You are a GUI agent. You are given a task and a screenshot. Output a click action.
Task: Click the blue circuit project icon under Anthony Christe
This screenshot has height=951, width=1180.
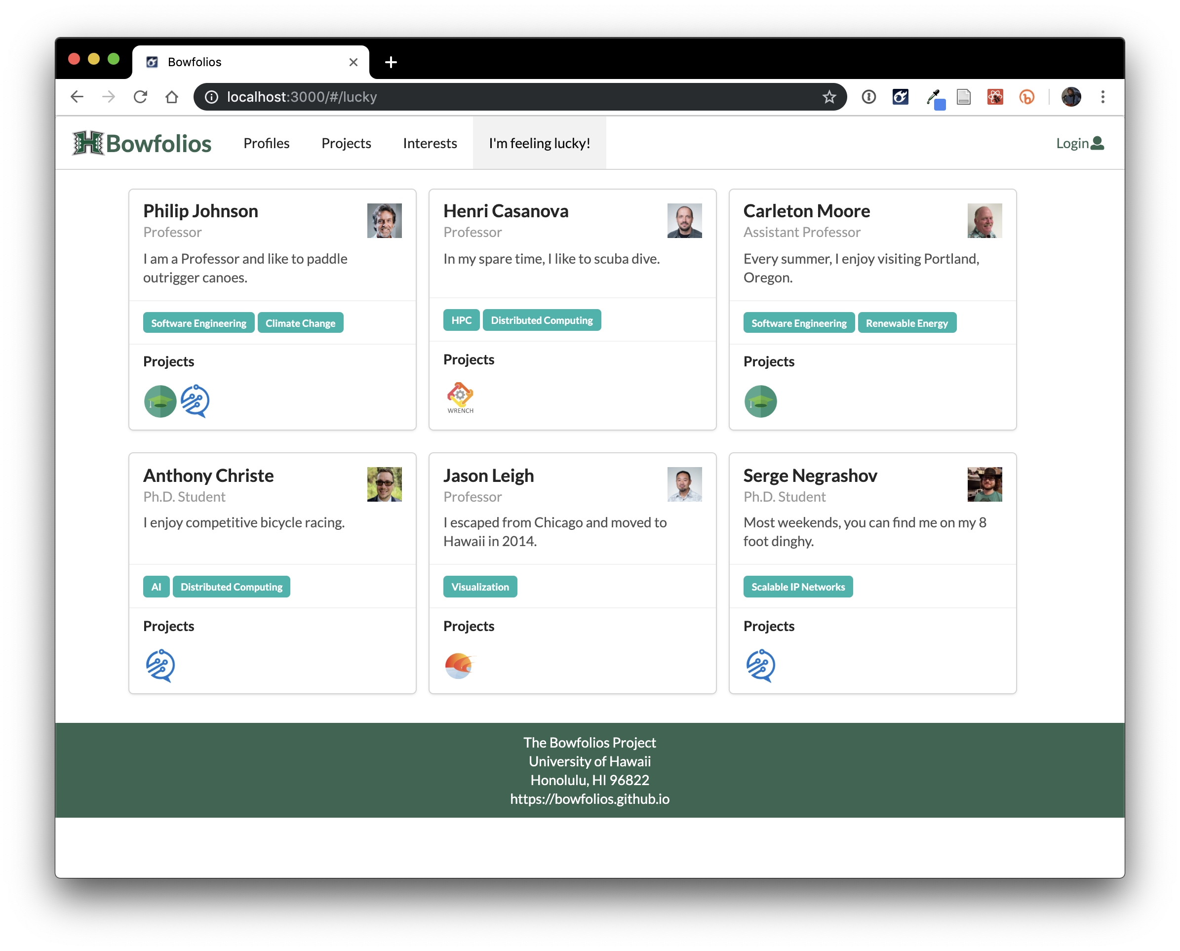click(160, 666)
